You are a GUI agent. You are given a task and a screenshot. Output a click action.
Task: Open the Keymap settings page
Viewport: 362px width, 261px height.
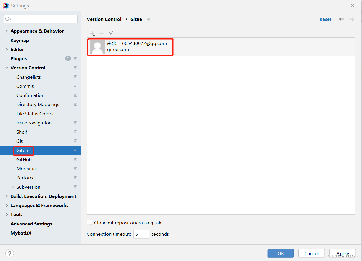(20, 40)
